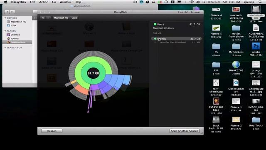Select Picture 5 desktop icon

pos(216,28)
